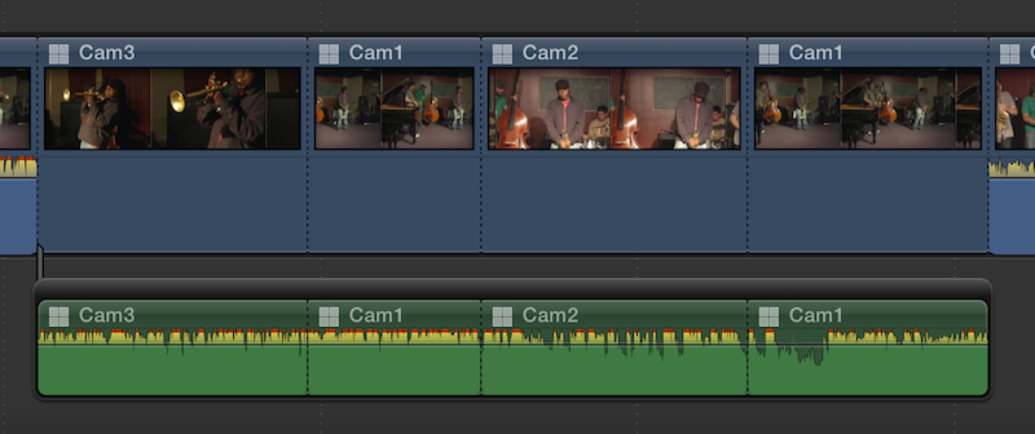Screen dimensions: 1035x434
Task: Click multicam icon on green Cam2 audio clip
Action: (502, 316)
